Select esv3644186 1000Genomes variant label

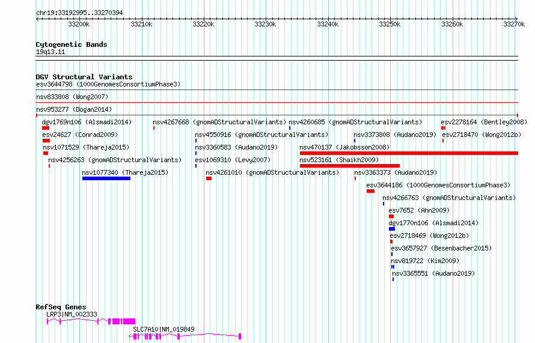point(438,185)
